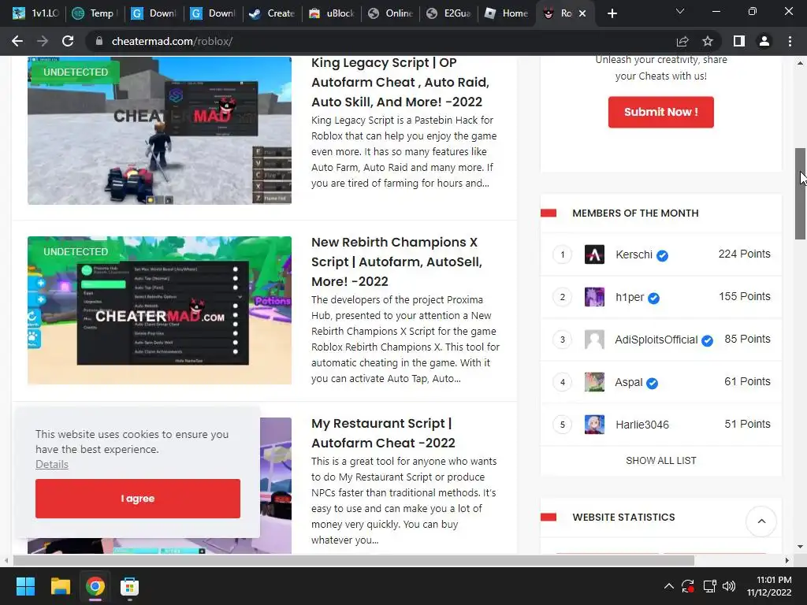Image resolution: width=807 pixels, height=605 pixels.
Task: Switch to the first Download tab
Action: (154, 14)
